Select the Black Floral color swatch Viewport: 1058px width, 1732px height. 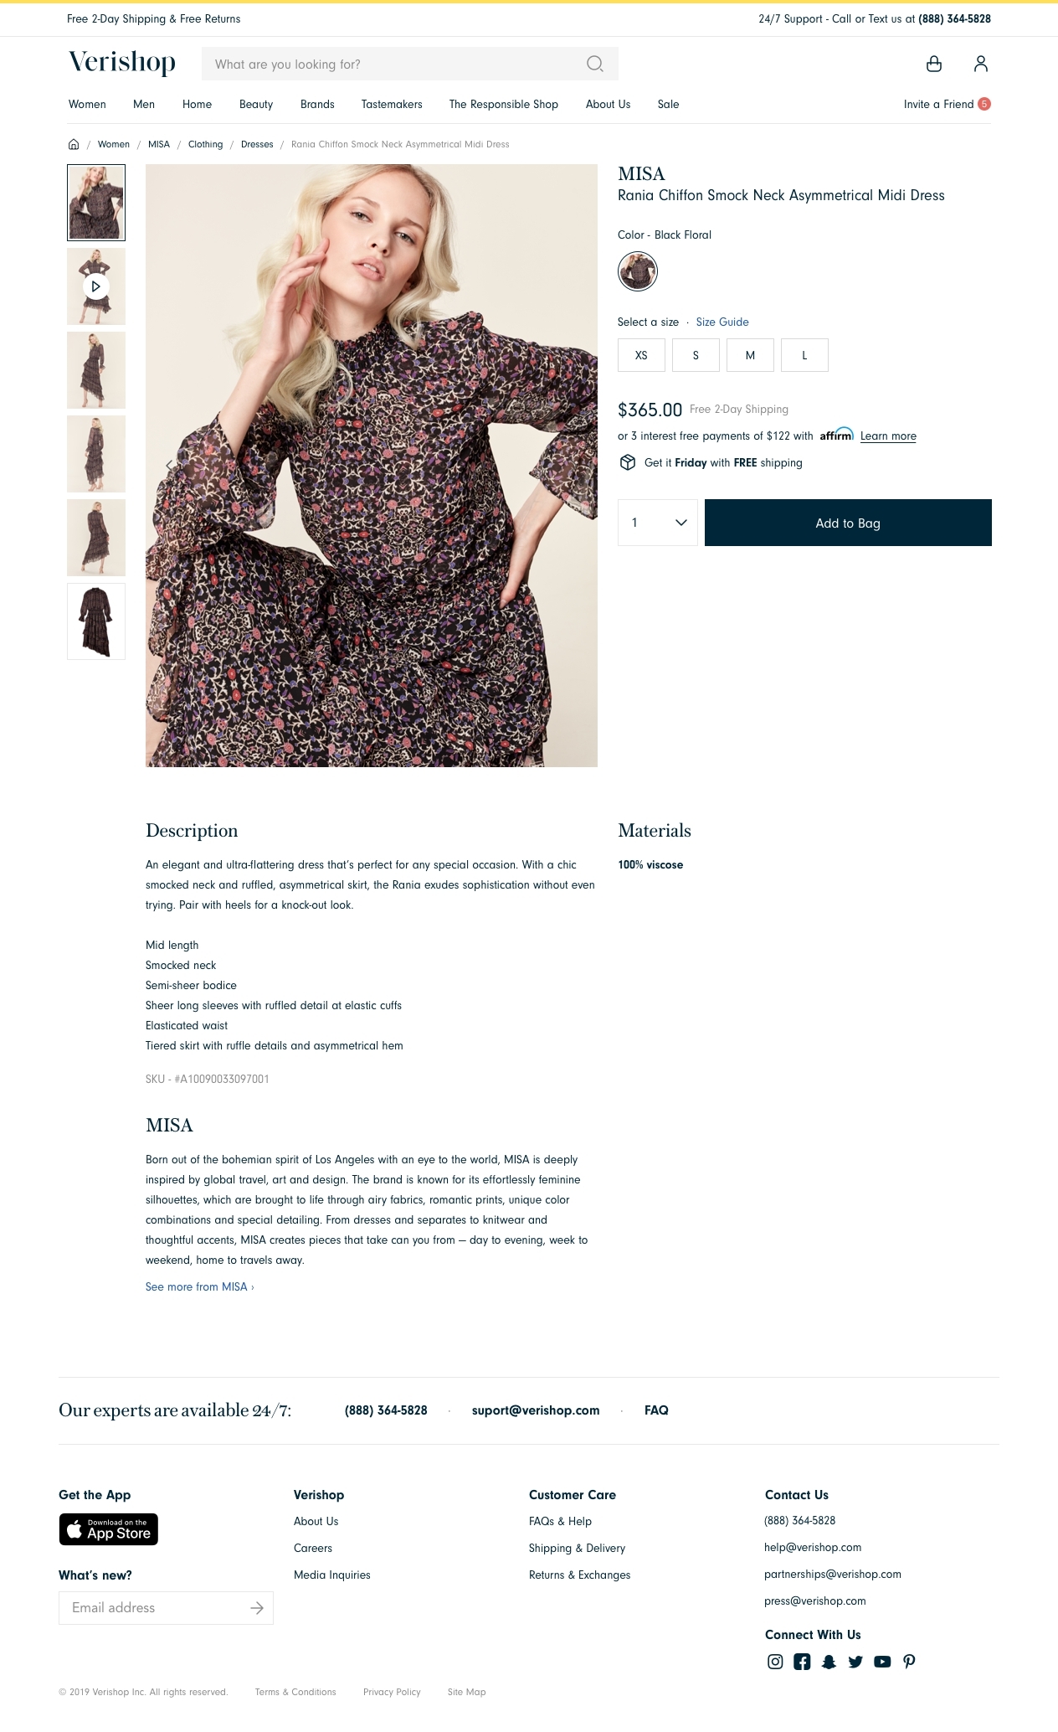638,271
